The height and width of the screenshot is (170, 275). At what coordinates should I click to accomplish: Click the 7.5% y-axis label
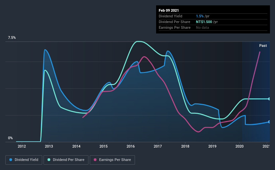[x=12, y=37]
